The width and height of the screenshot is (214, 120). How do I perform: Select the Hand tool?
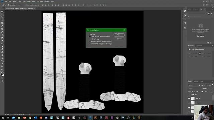(2, 64)
